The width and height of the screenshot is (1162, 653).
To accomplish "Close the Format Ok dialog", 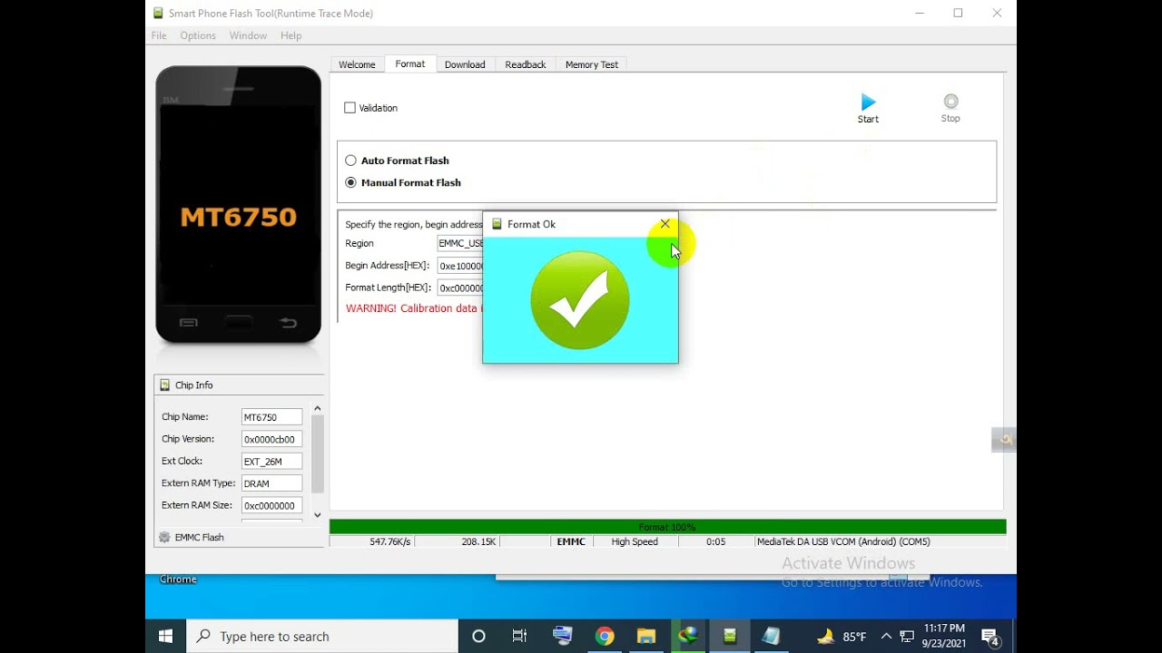I will (665, 224).
